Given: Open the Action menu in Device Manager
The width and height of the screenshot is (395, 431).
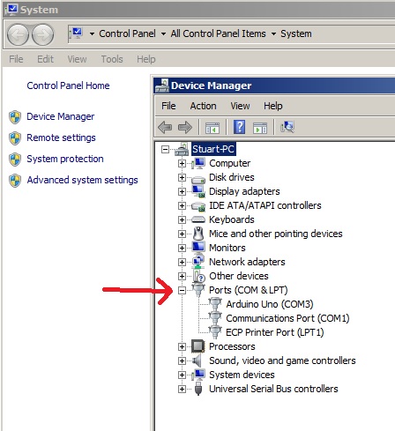Looking at the screenshot, I should pyautogui.click(x=203, y=106).
